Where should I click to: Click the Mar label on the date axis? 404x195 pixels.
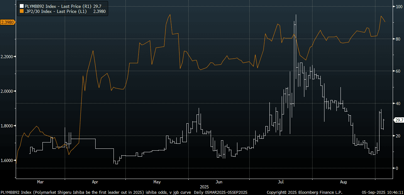pos(40,182)
